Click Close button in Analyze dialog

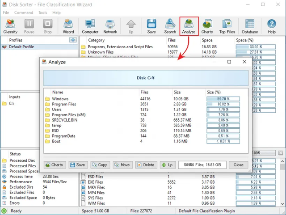point(238,165)
